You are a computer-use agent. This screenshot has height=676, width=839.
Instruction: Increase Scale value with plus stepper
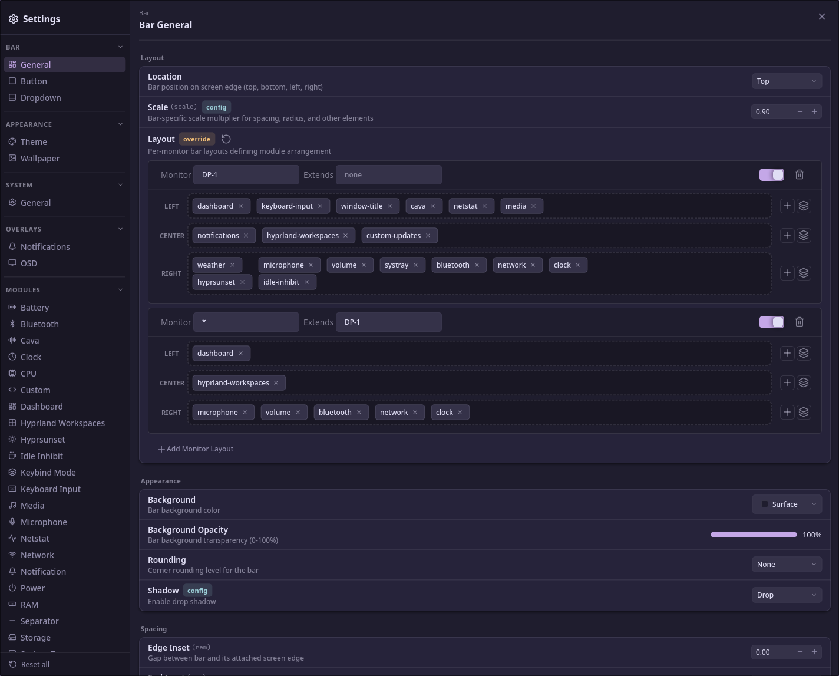(x=814, y=111)
